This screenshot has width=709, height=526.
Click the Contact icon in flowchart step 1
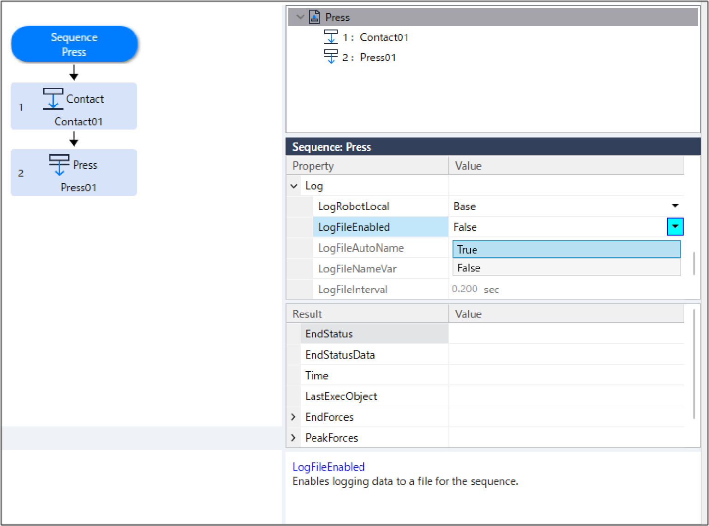[53, 99]
